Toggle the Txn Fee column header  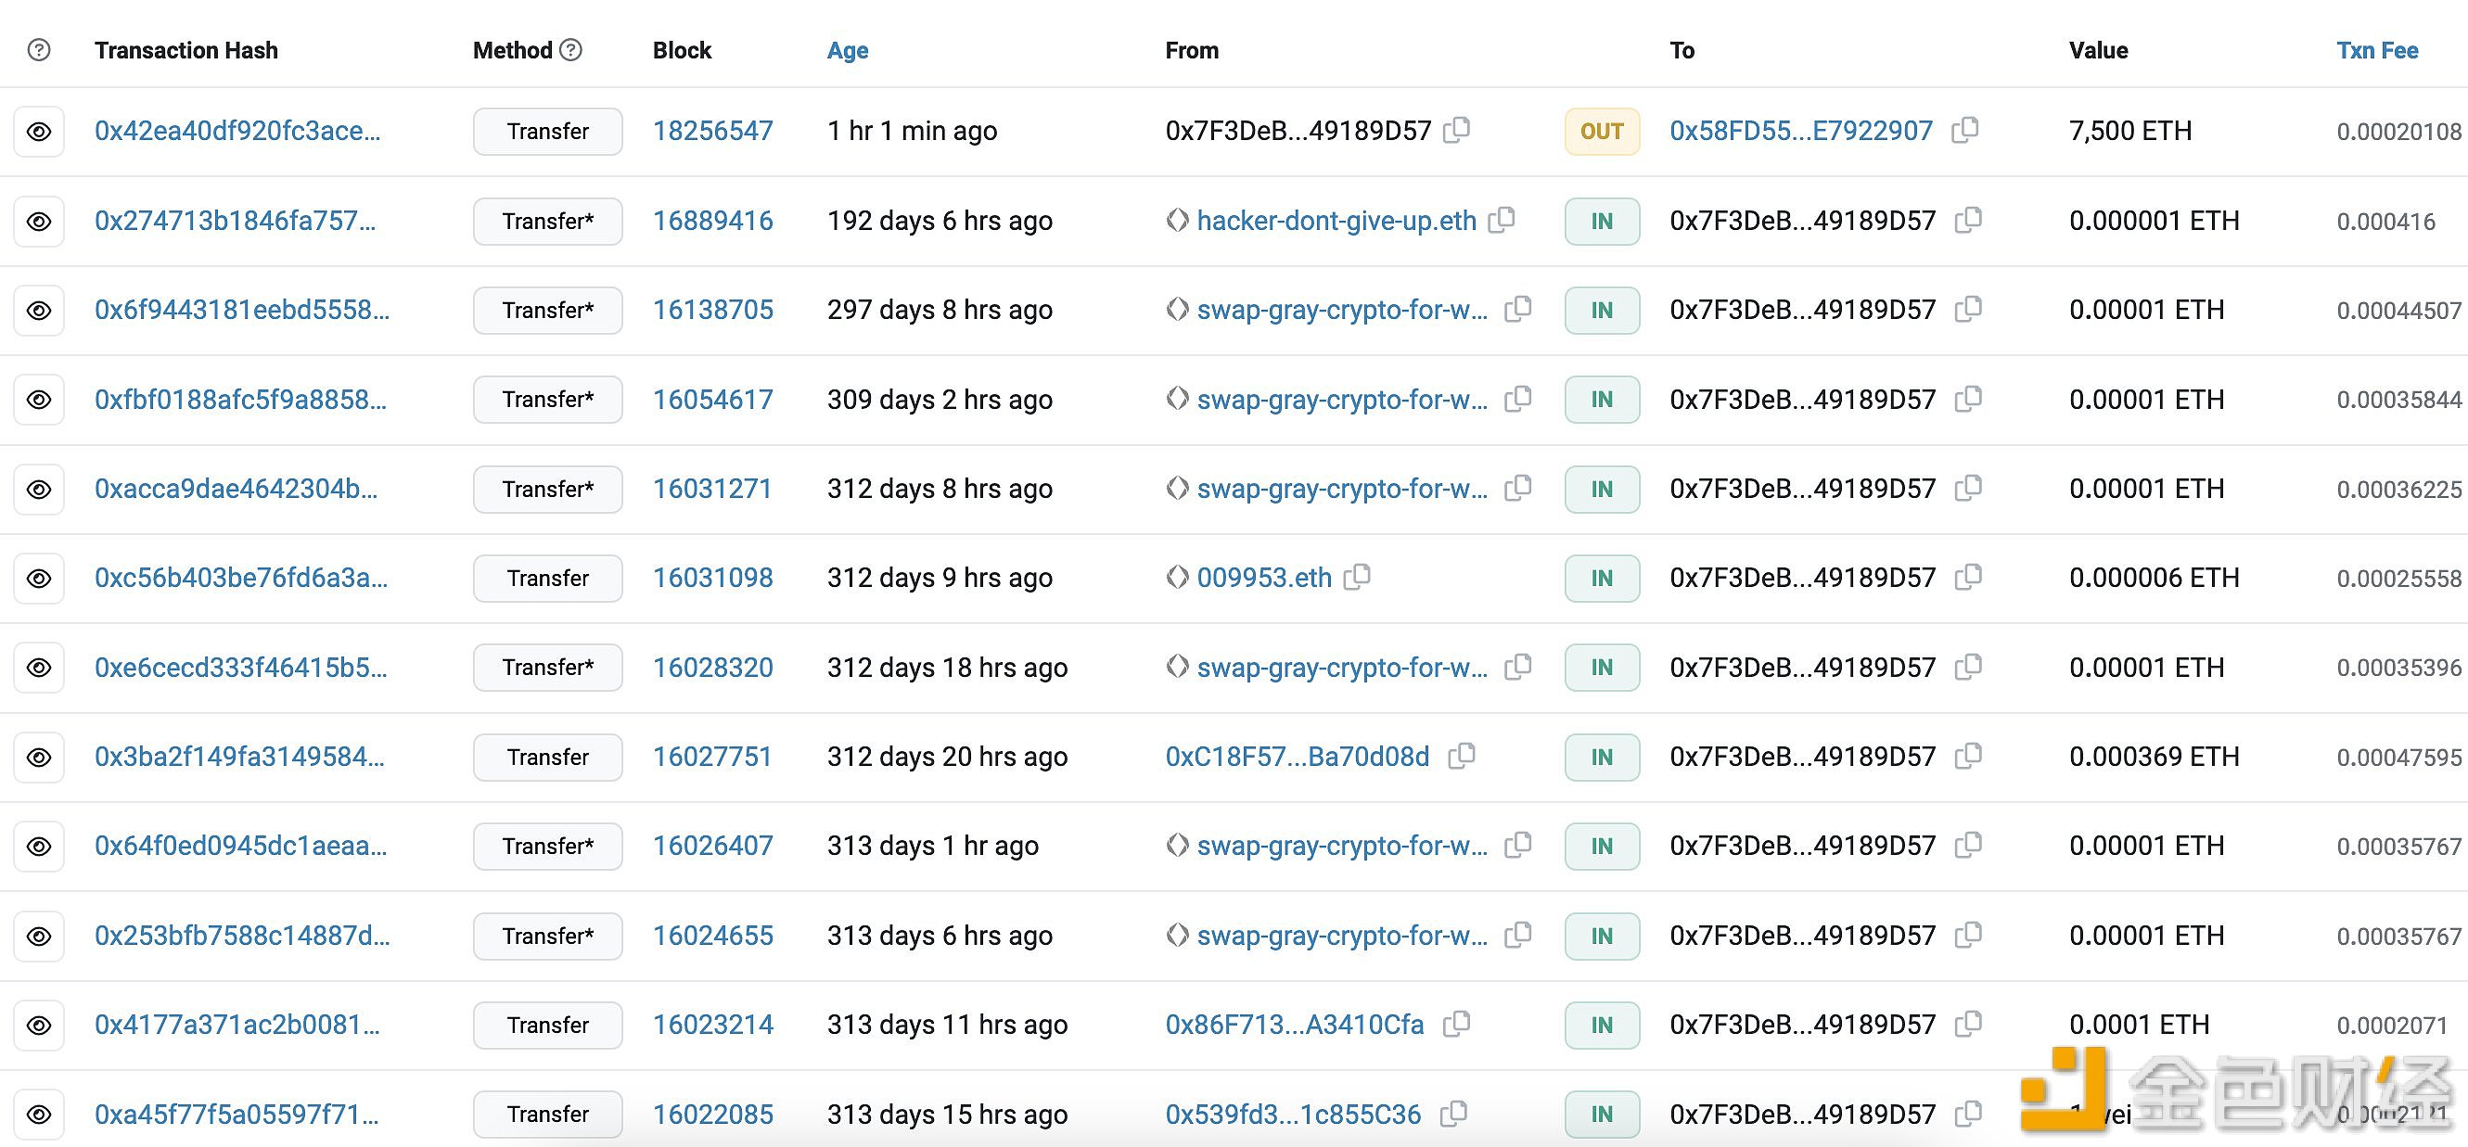click(2377, 50)
